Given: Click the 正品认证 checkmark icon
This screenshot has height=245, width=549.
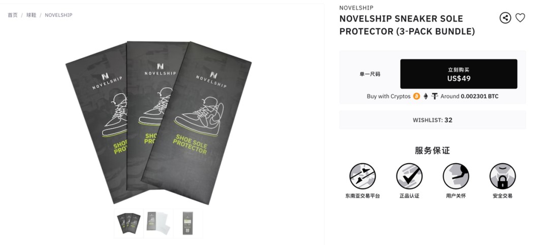Looking at the screenshot, I should point(409,176).
